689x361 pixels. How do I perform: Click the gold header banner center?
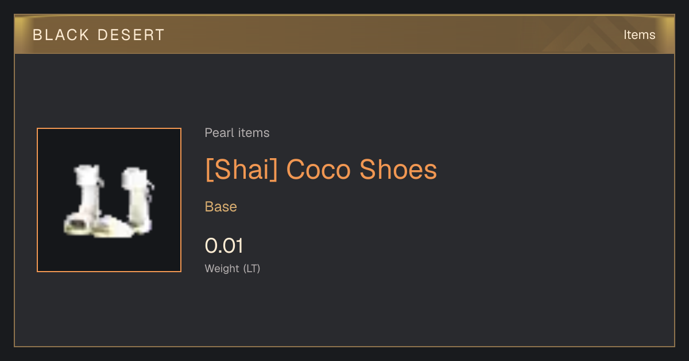pos(344,35)
